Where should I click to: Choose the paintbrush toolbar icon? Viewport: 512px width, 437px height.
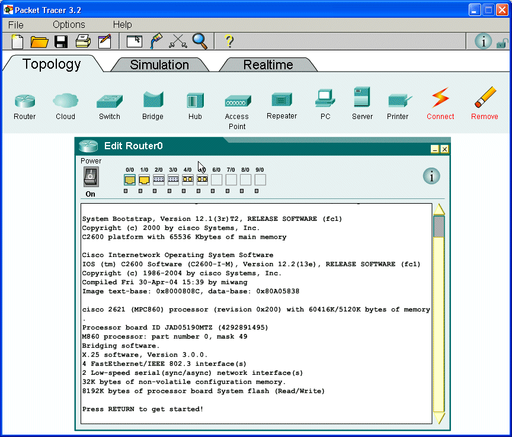(x=156, y=41)
